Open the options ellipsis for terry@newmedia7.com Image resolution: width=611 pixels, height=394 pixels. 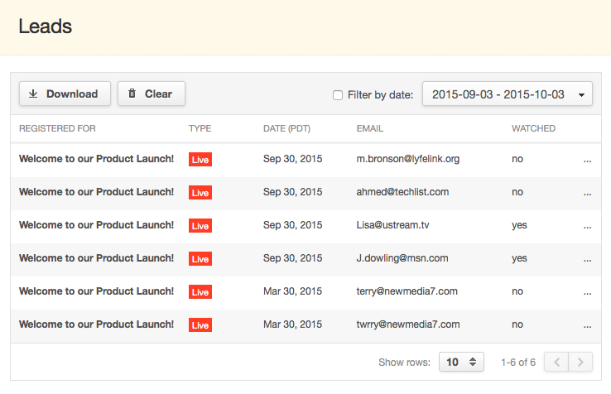coord(587,292)
